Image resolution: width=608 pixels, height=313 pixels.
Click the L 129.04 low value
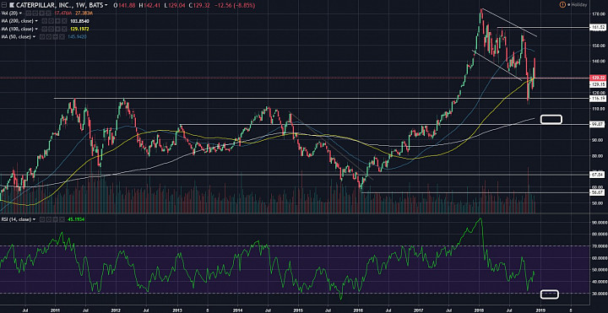(175, 5)
